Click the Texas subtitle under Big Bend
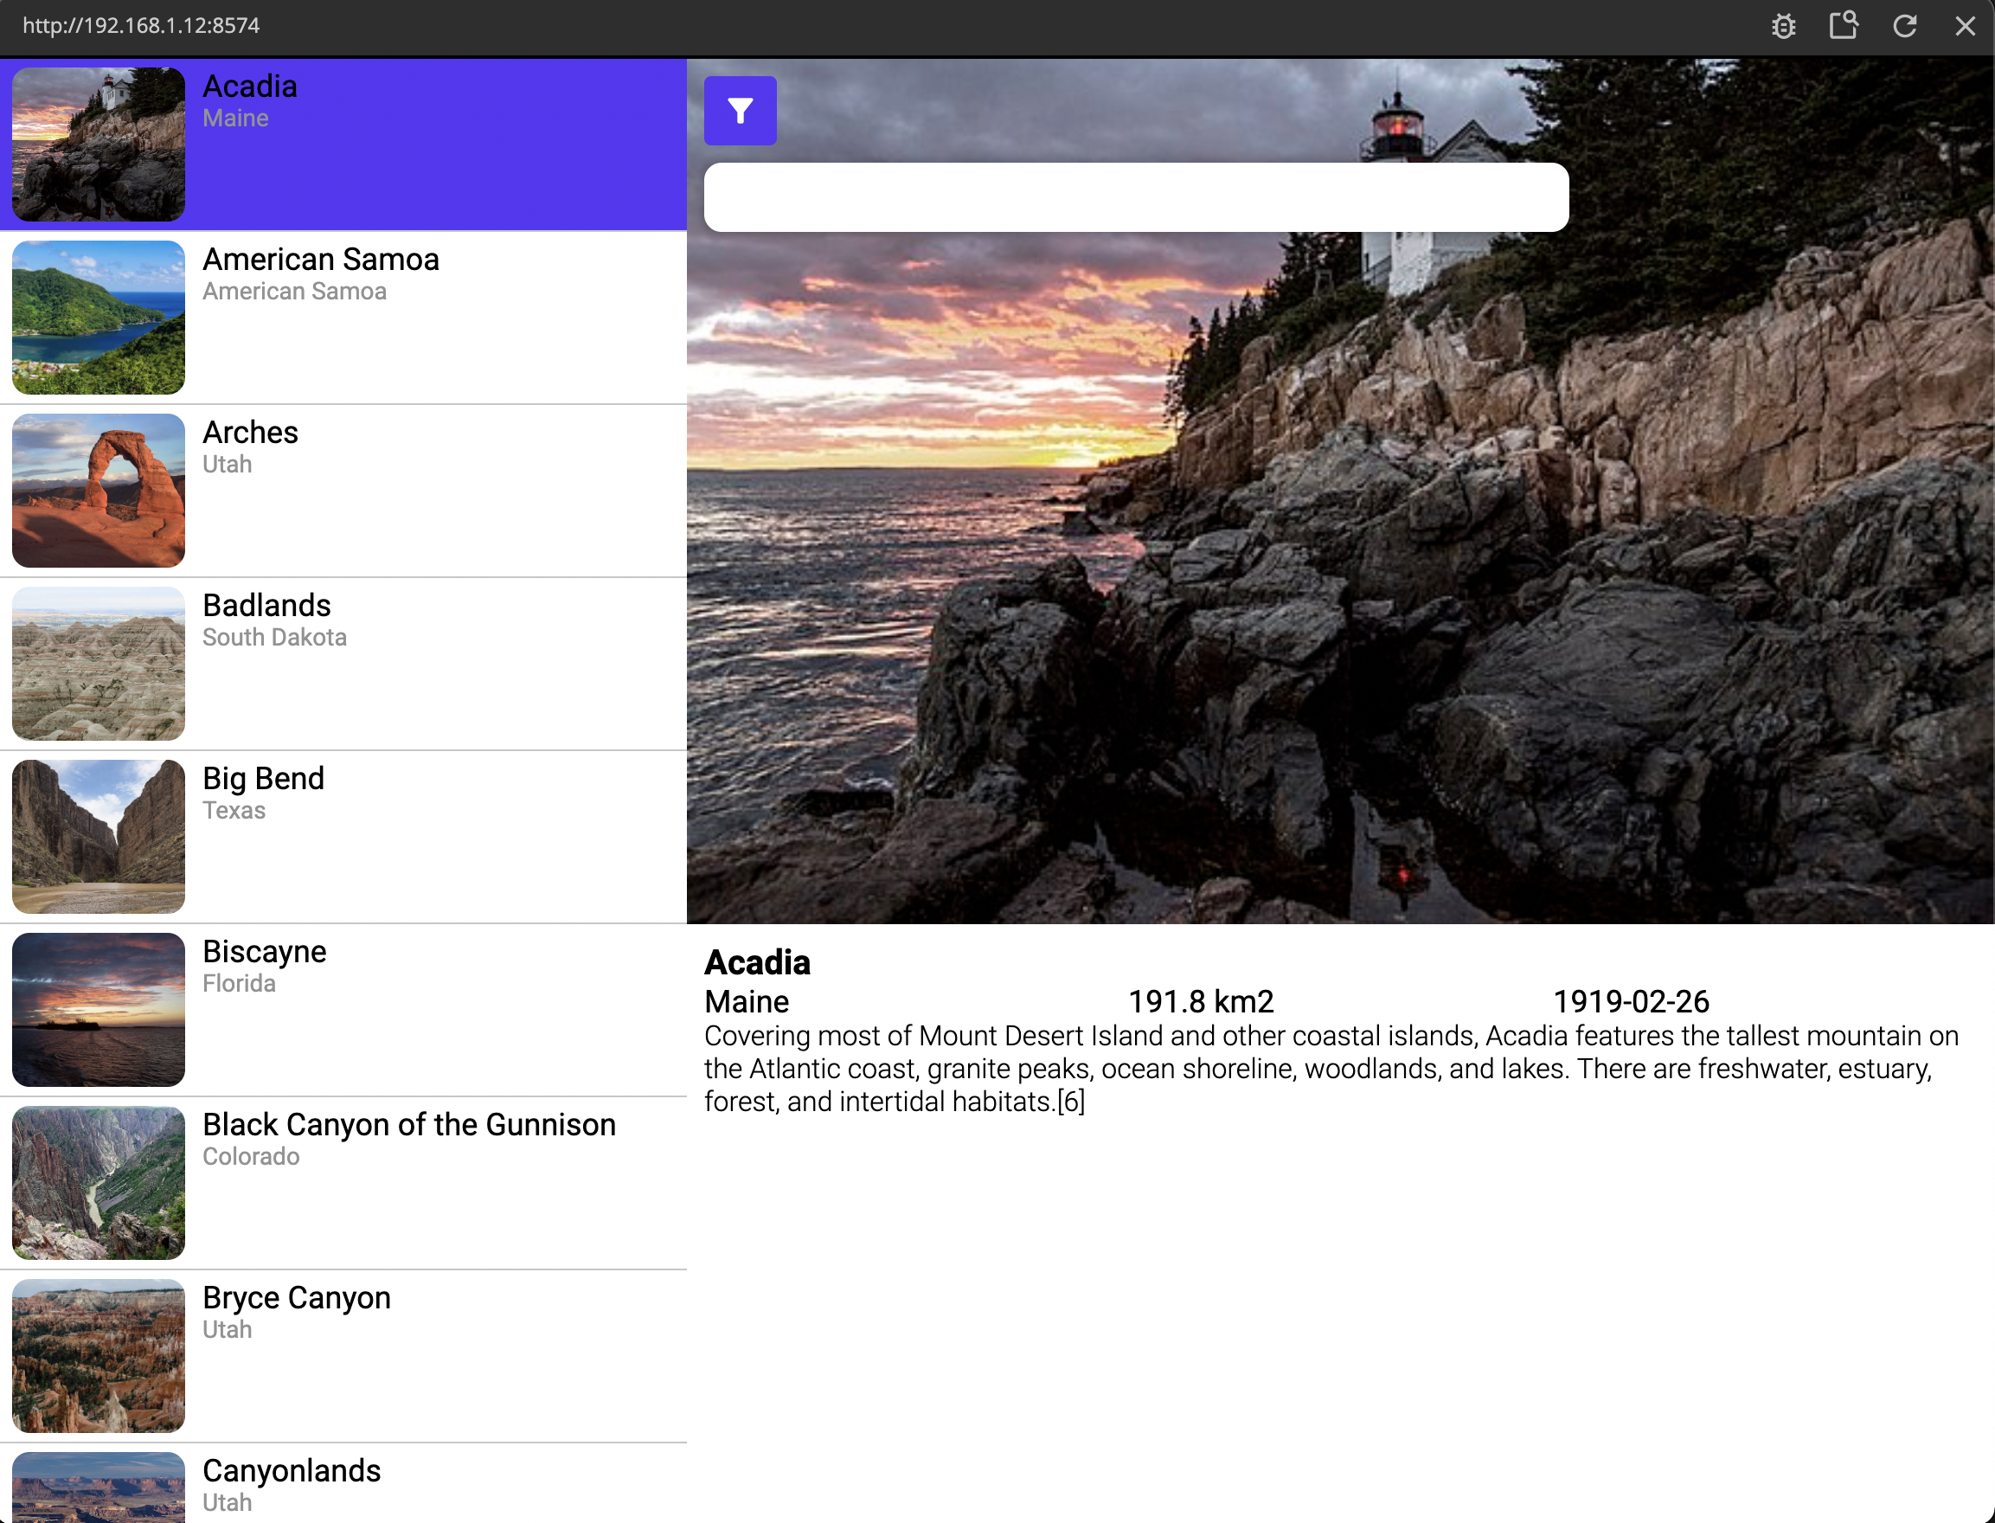The height and width of the screenshot is (1523, 1995). [x=234, y=811]
